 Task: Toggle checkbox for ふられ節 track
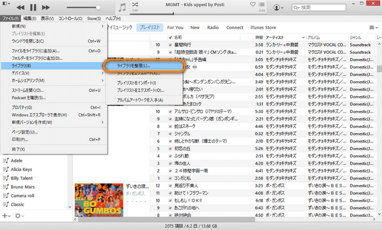[170, 156]
